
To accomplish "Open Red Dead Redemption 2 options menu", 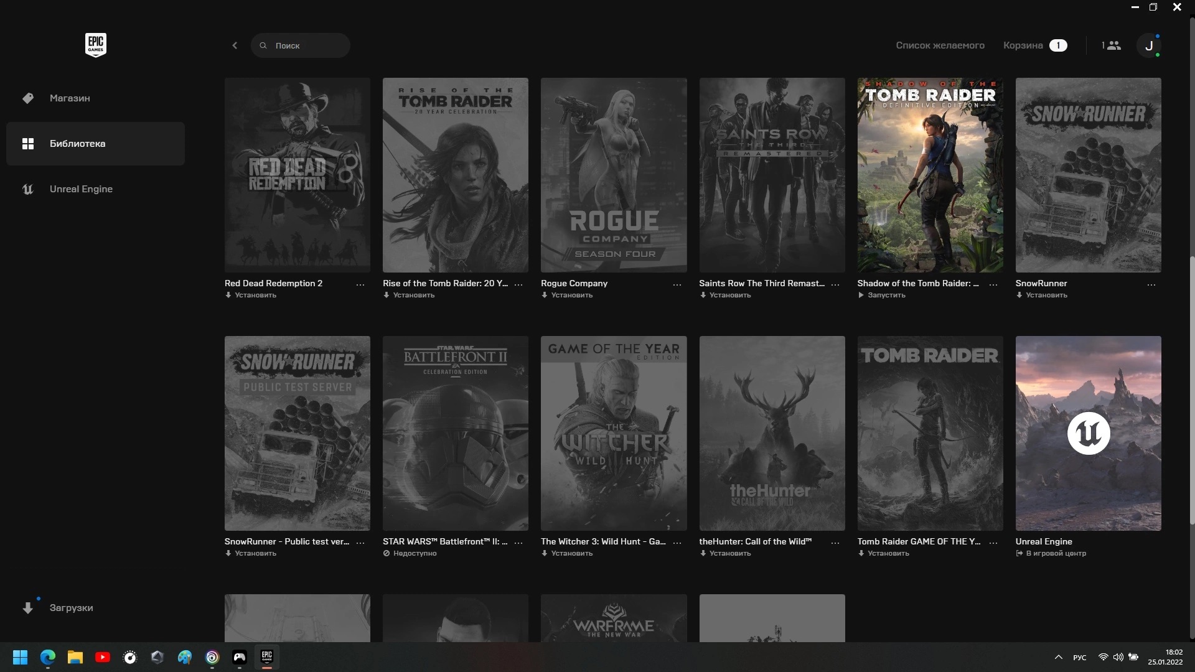I will [x=360, y=284].
